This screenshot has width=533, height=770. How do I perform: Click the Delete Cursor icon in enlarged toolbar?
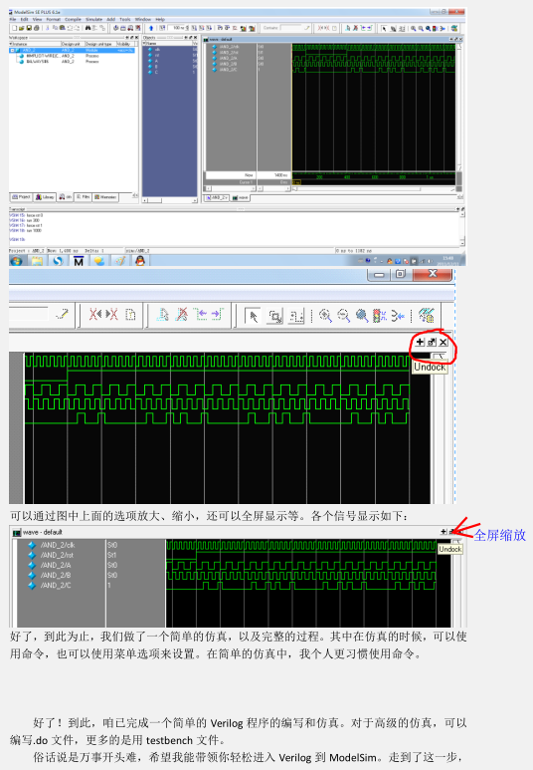[181, 315]
